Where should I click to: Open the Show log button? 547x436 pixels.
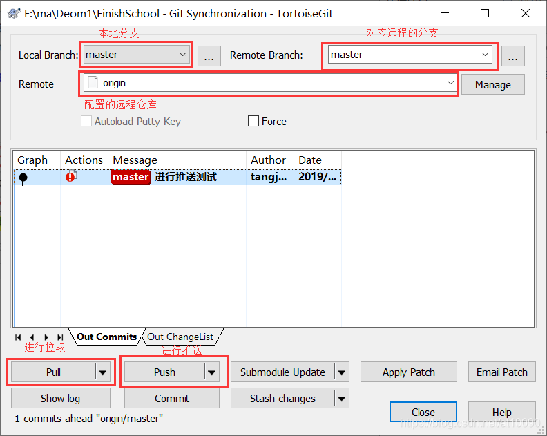(61, 398)
